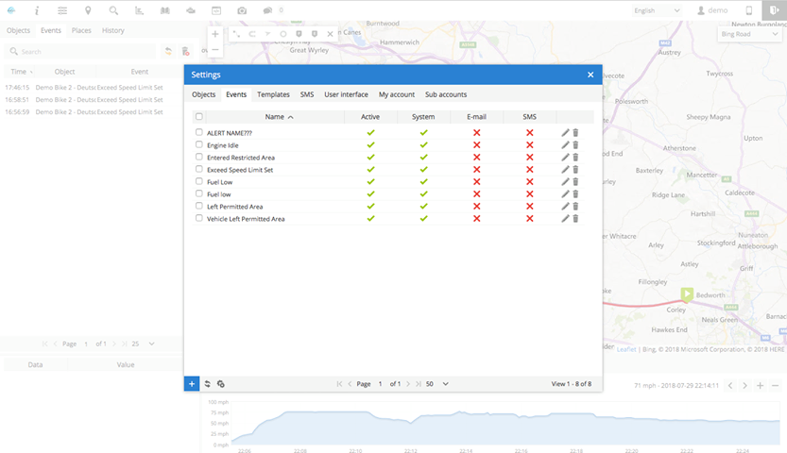The height and width of the screenshot is (453, 787).
Task: Toggle the select-all checkbox in table header
Action: pos(199,117)
